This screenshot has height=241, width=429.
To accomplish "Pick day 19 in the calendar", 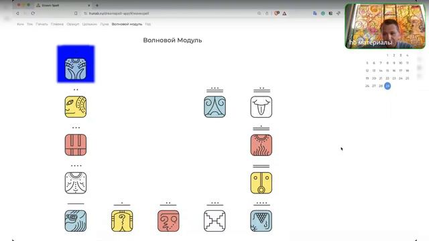I will point(367,78).
